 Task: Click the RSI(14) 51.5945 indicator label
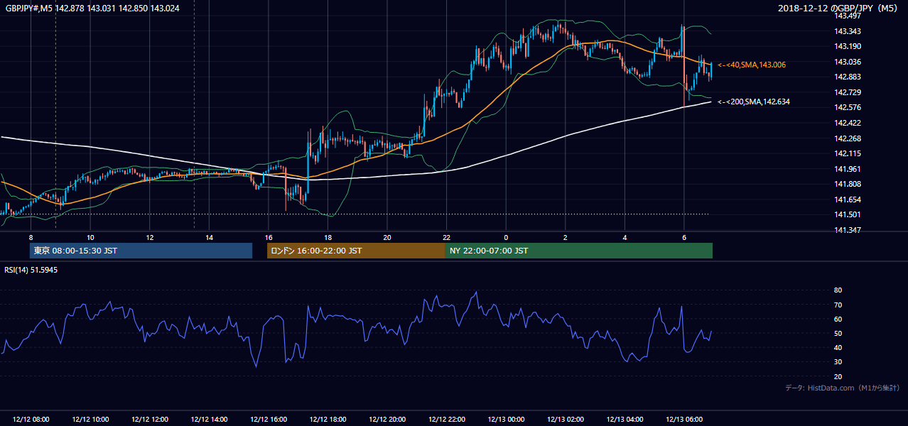point(31,270)
